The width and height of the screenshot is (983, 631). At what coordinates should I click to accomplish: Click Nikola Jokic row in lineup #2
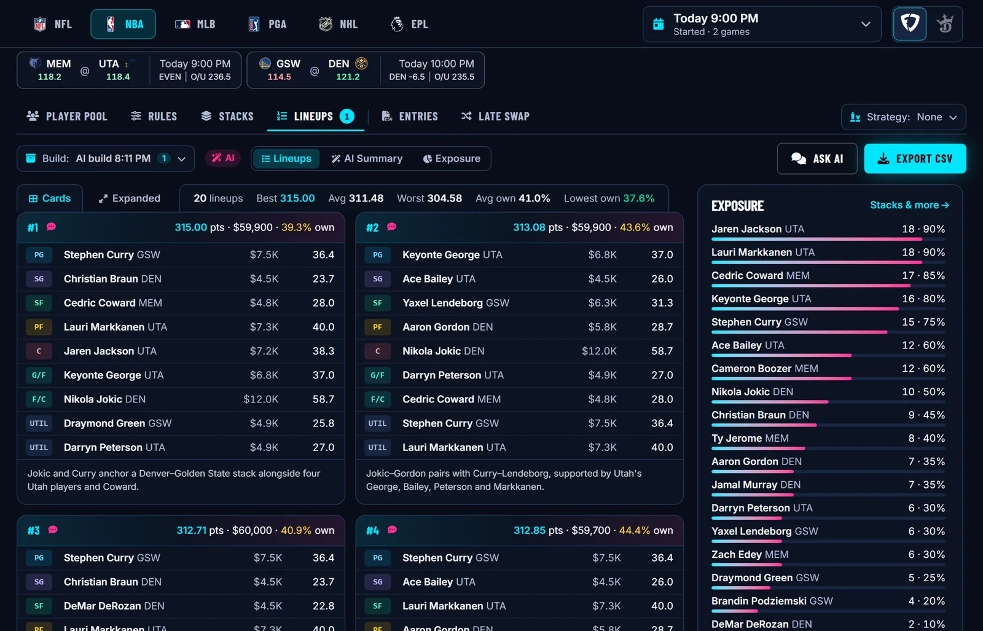[519, 351]
